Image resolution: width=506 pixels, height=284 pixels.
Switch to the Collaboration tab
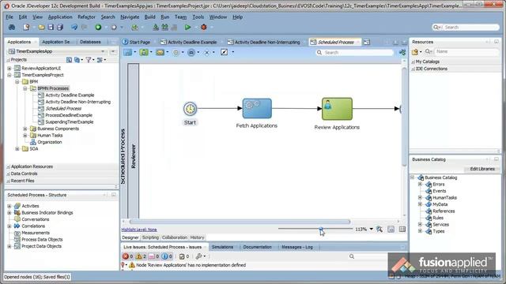click(175, 237)
